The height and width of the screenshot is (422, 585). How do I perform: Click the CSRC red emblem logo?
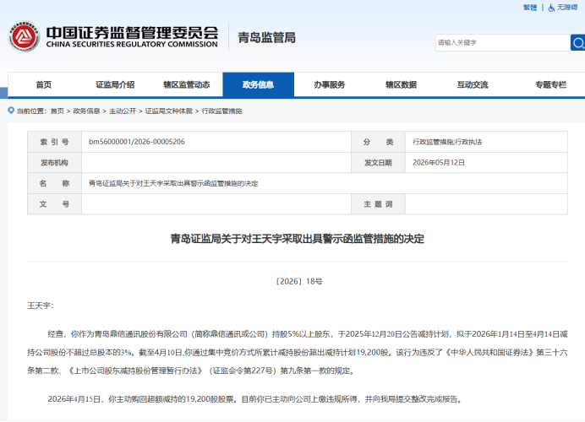tap(25, 36)
